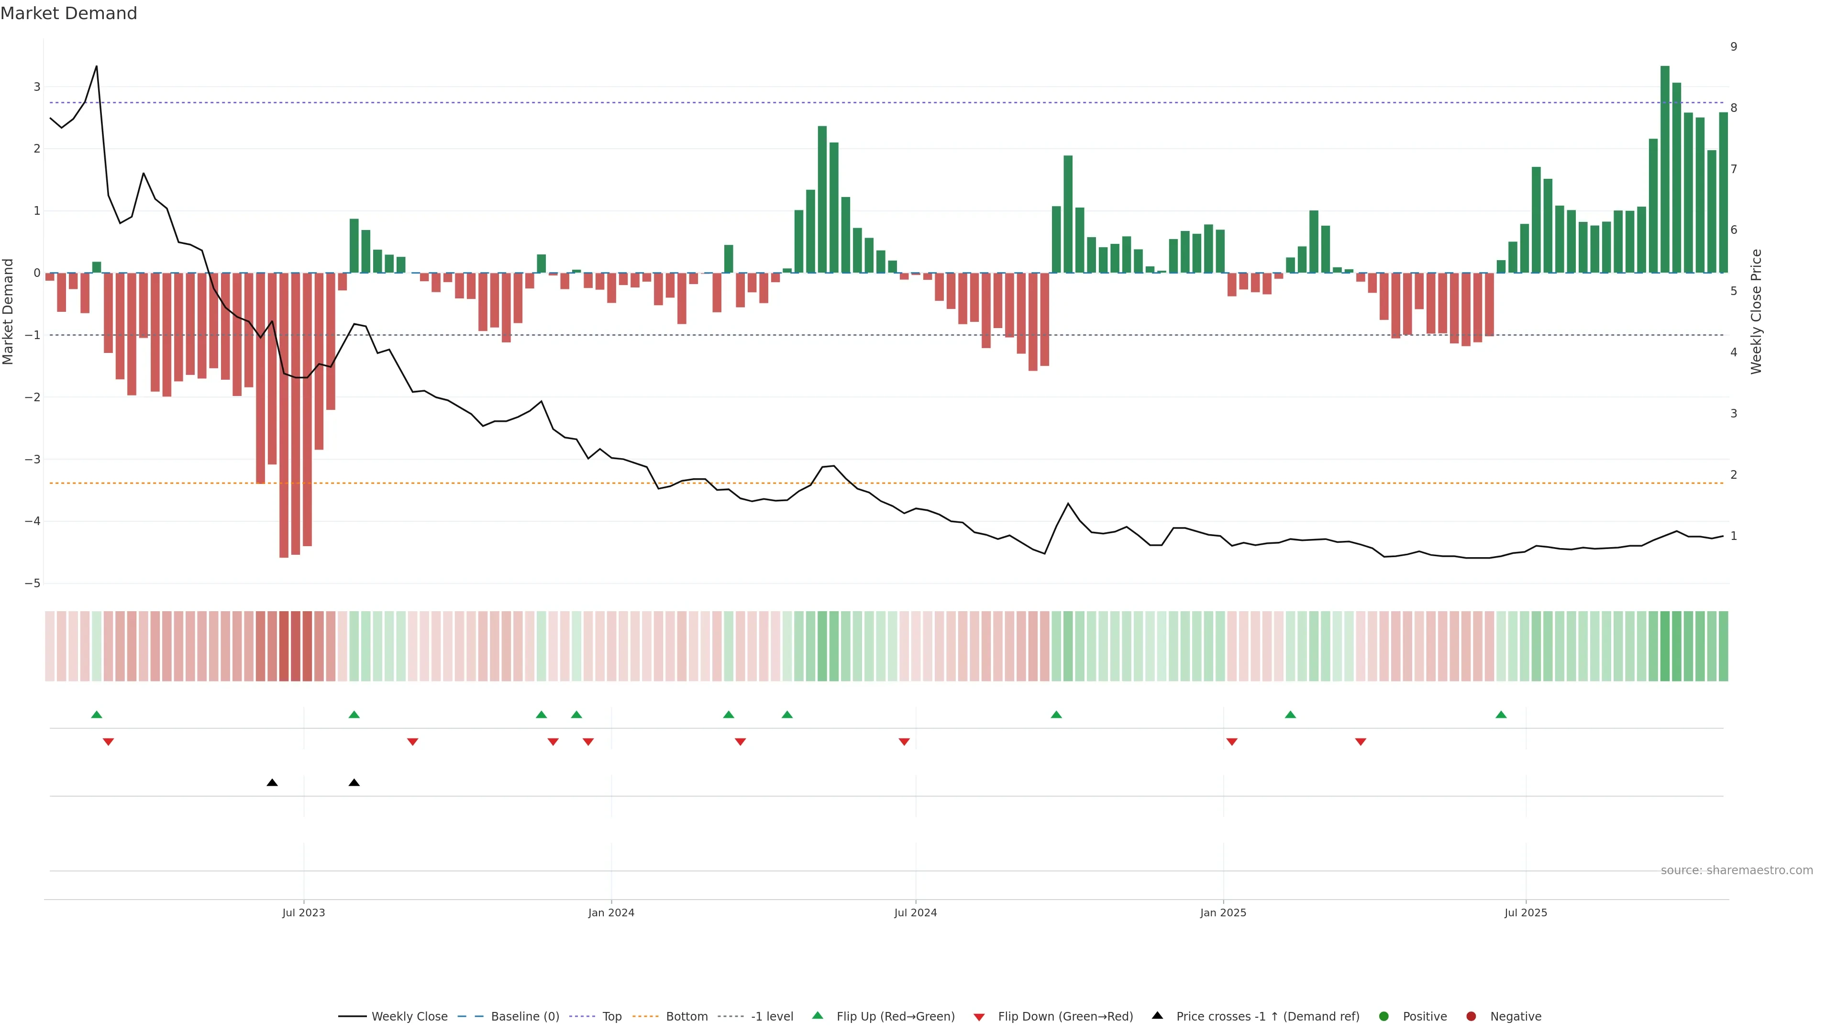Click the first green flip-up marker on the left

(x=97, y=714)
